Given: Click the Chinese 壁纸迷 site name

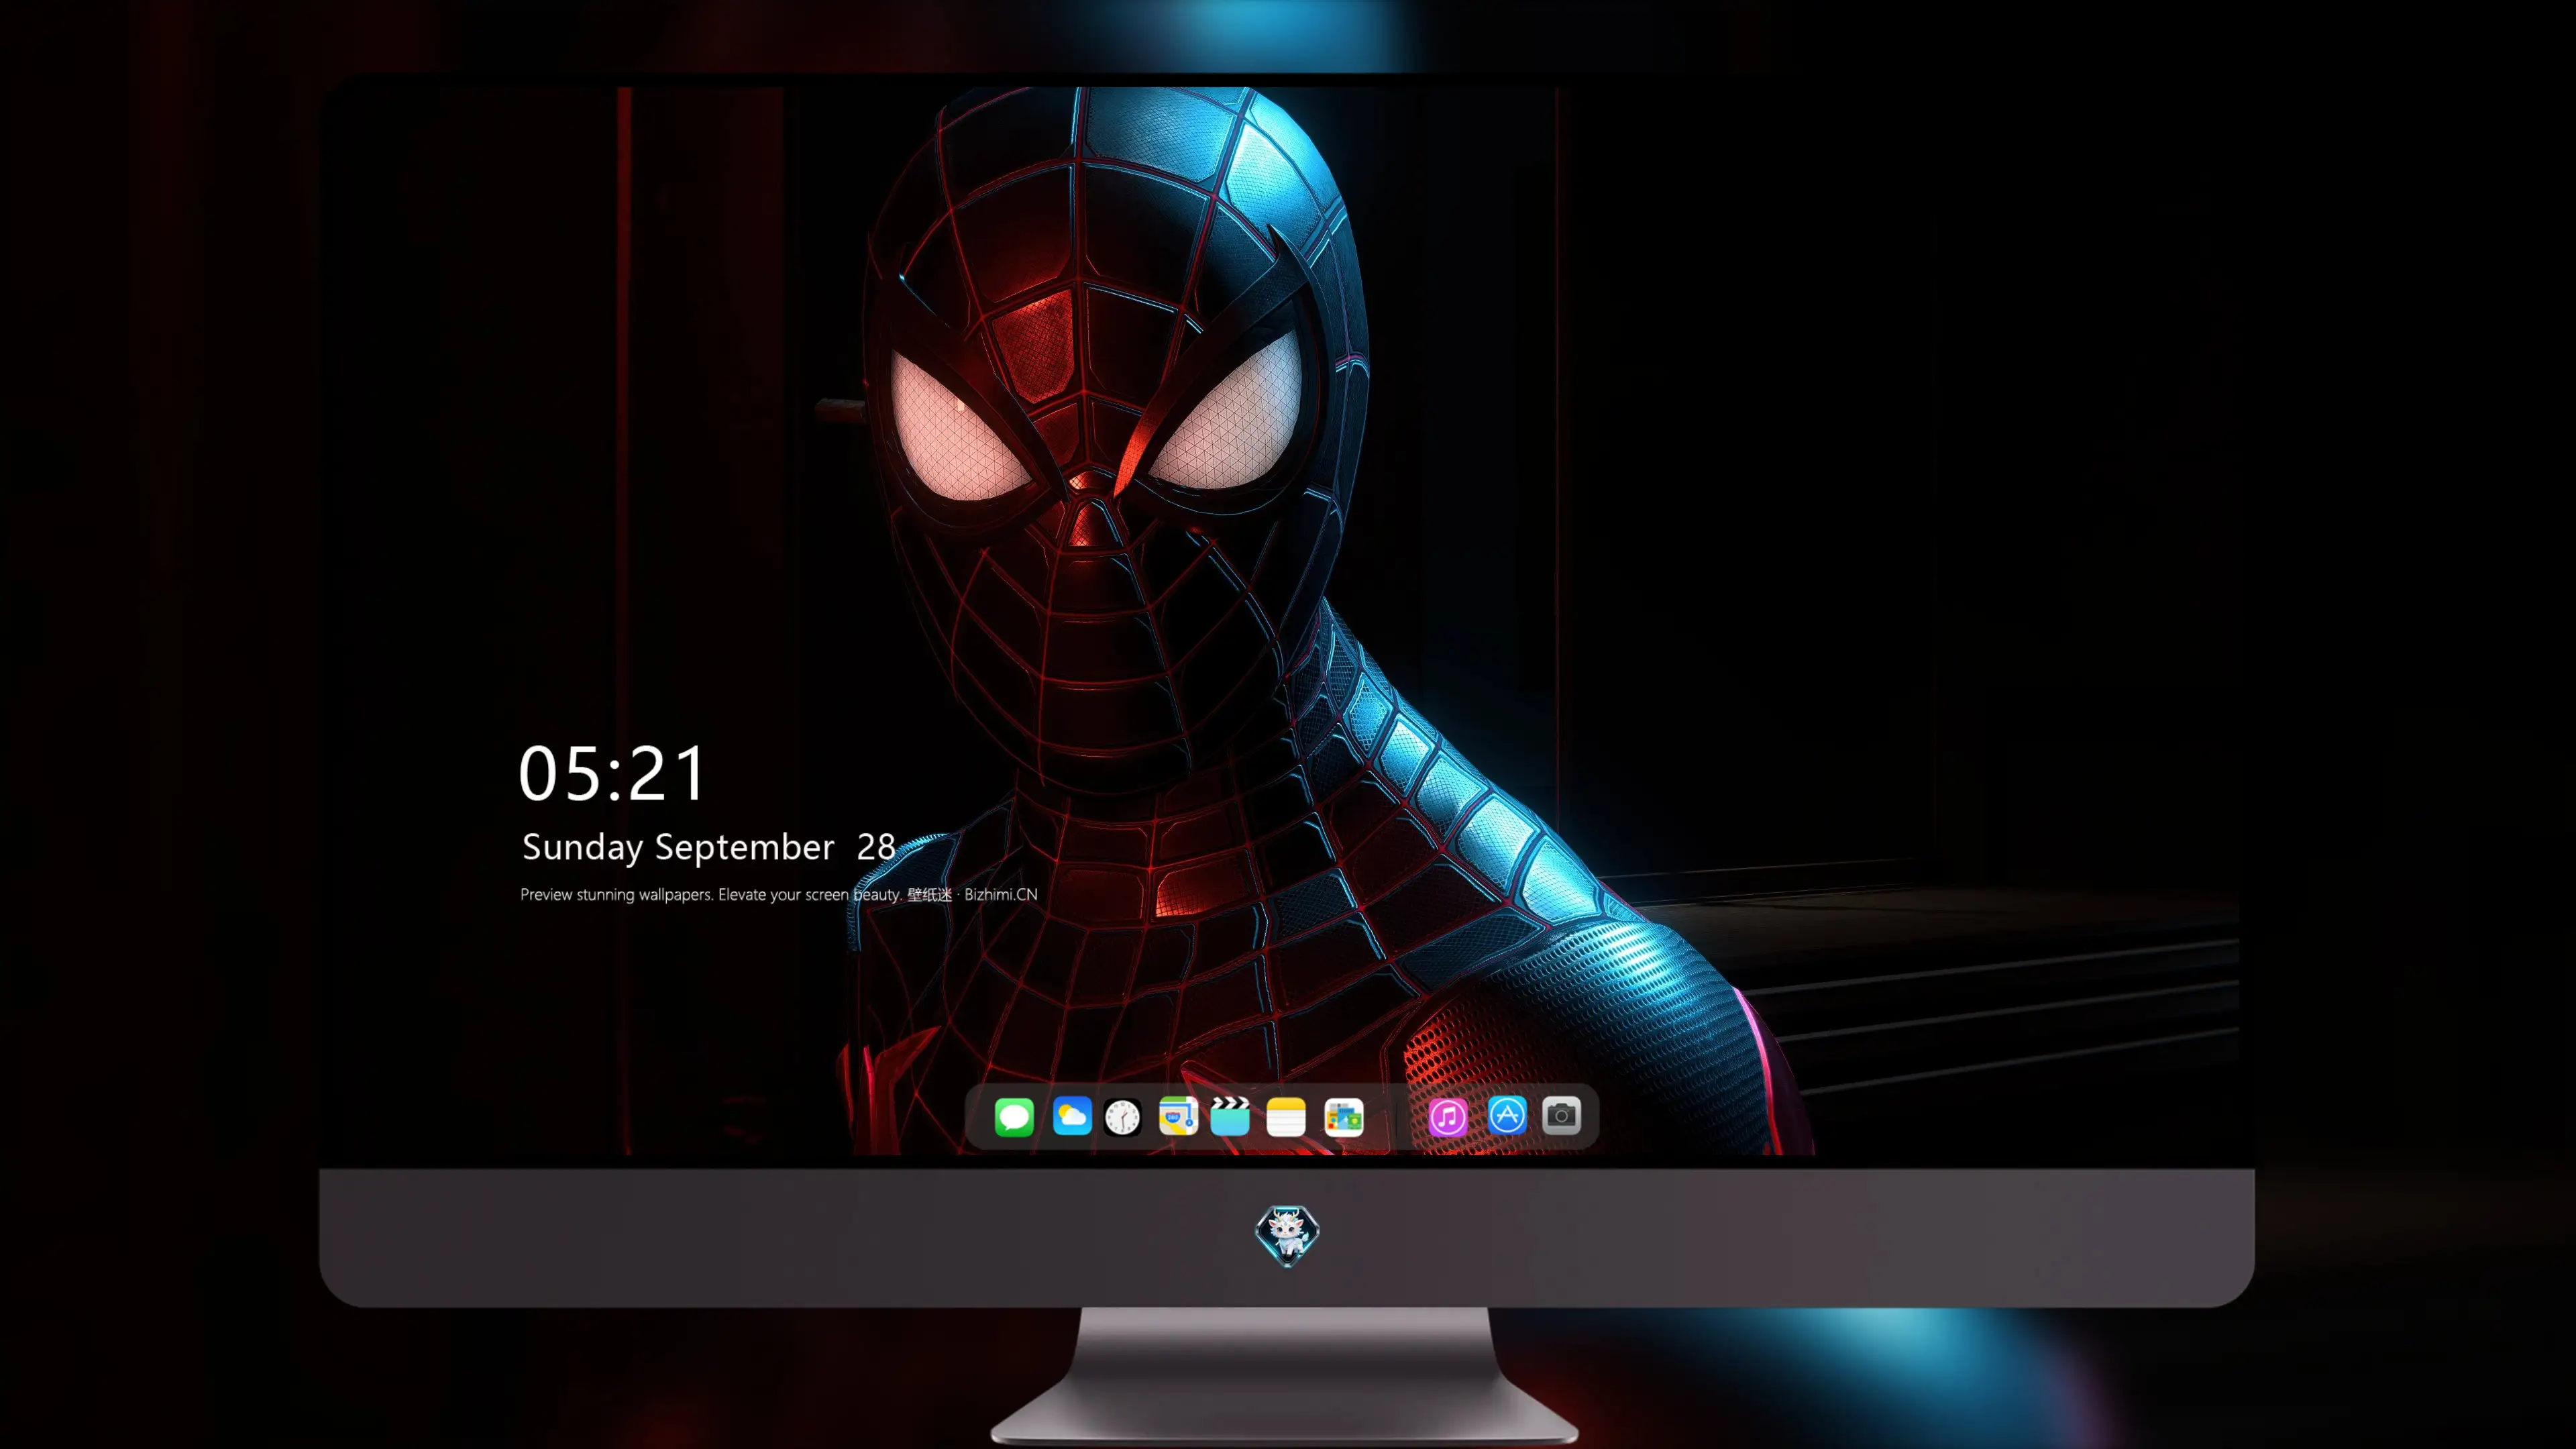Looking at the screenshot, I should tap(930, 894).
